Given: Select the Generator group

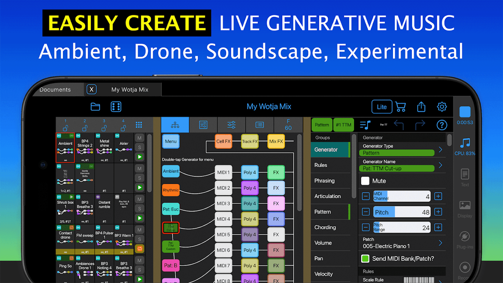Looking at the screenshot, I should point(330,150).
